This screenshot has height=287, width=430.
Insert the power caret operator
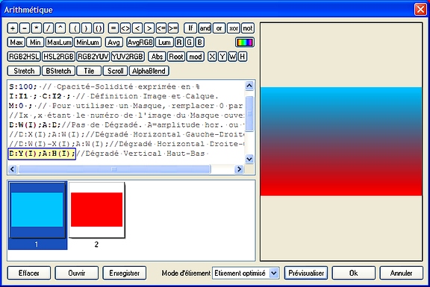60,28
